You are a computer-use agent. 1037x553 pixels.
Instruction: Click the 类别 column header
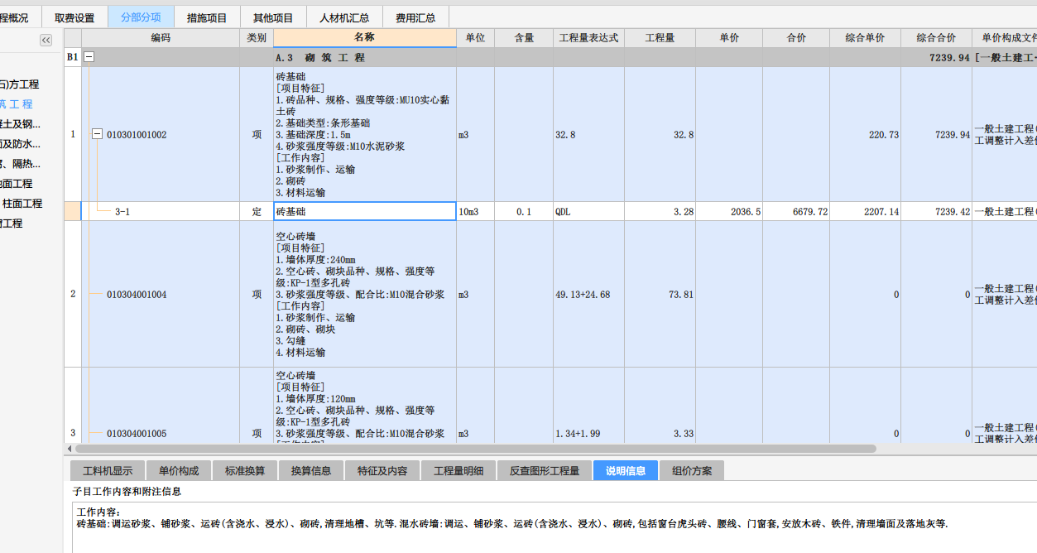coord(257,38)
